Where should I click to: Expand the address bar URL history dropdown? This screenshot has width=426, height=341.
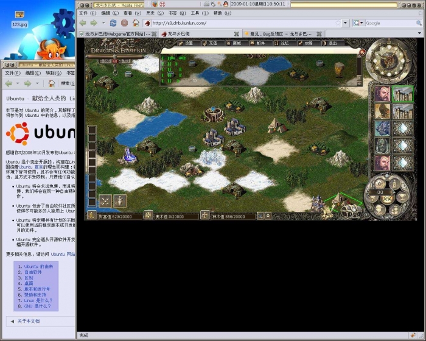tap(345, 23)
